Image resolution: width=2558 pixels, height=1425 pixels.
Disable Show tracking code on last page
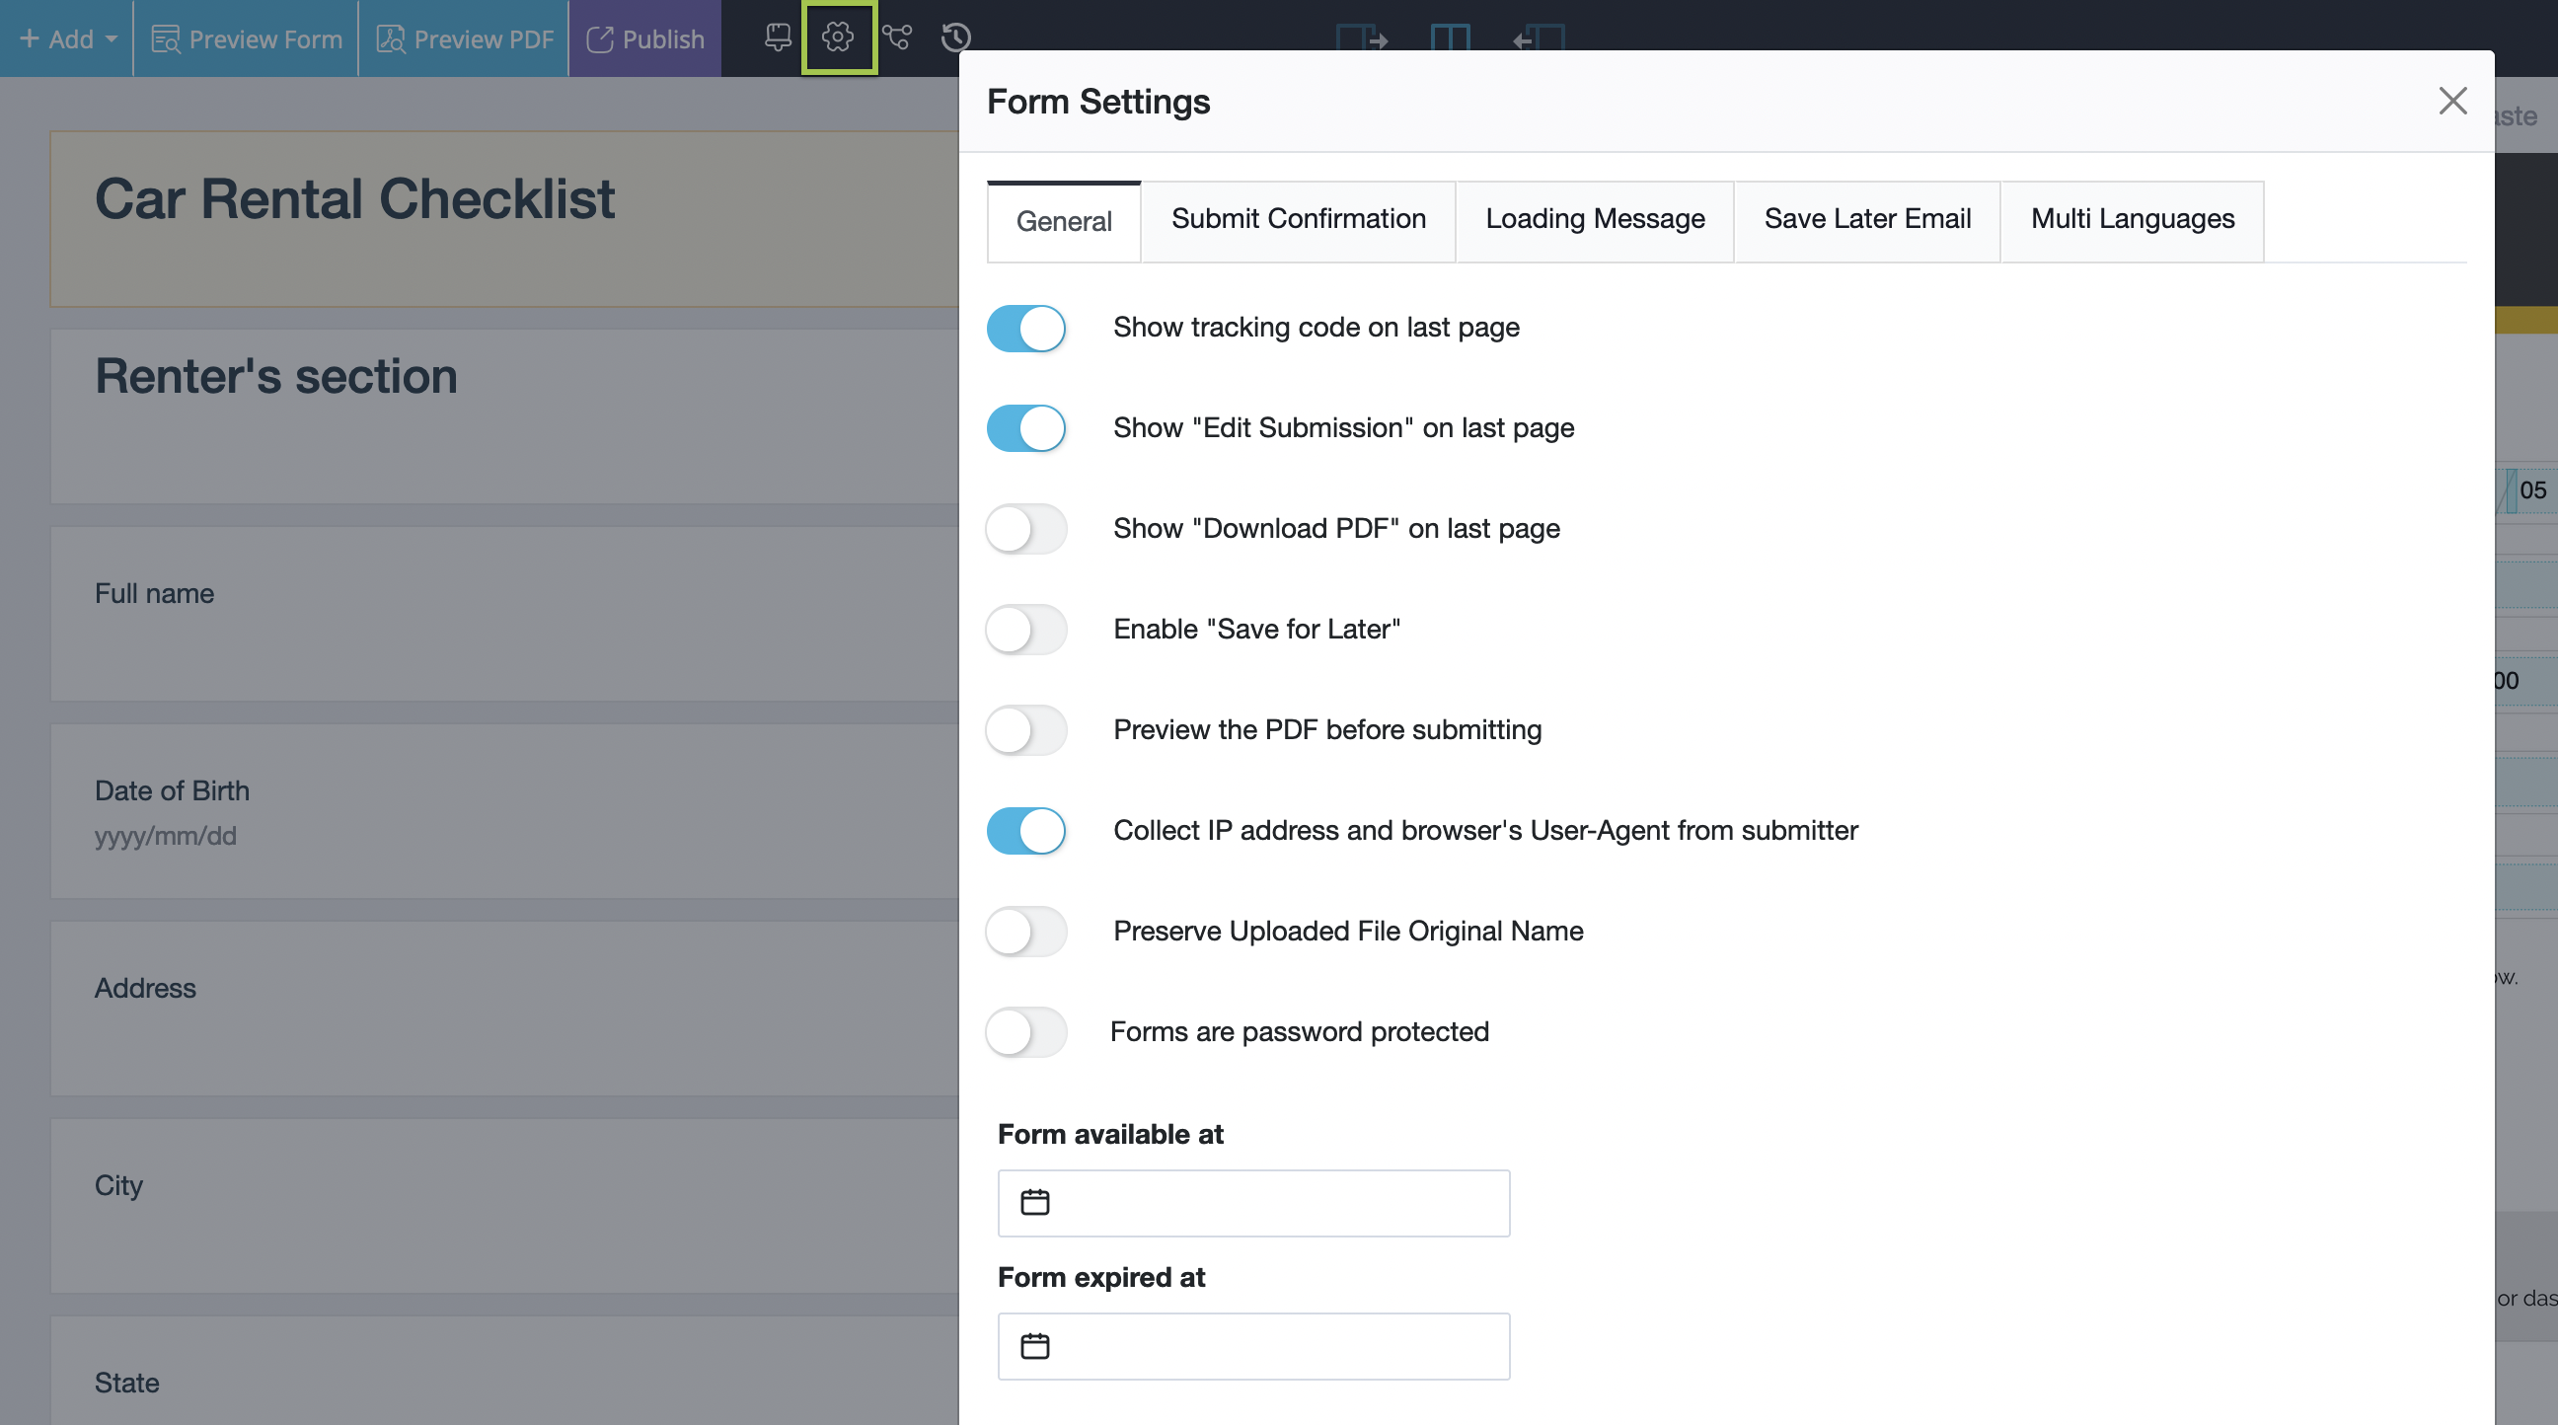point(1025,329)
